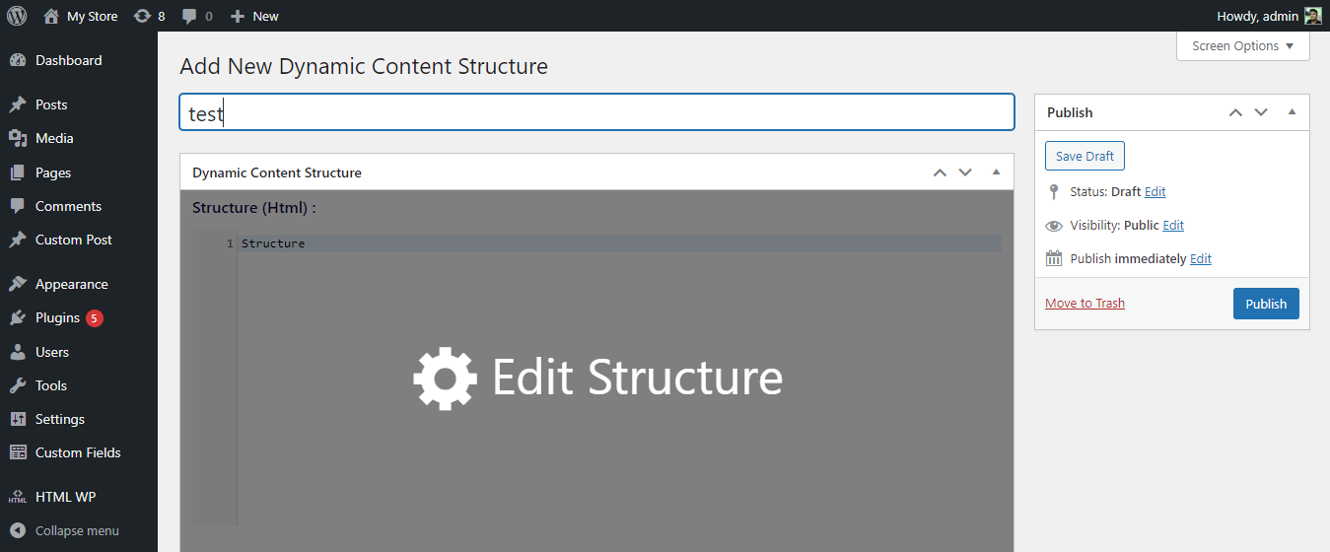This screenshot has height=552, width=1330.
Task: Open the Custom Fields menu item
Action: tap(79, 452)
